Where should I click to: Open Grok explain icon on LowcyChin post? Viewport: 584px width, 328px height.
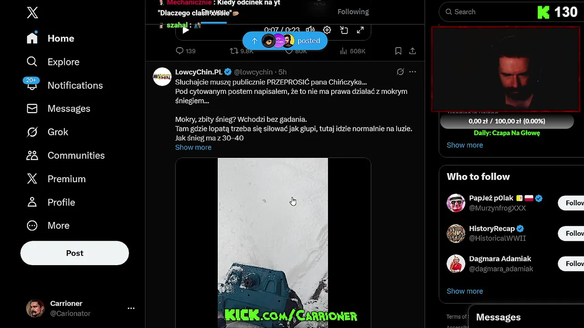(x=400, y=72)
